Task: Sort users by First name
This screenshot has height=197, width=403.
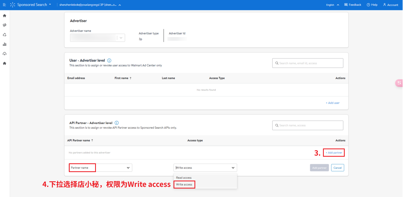Action: pyautogui.click(x=123, y=78)
